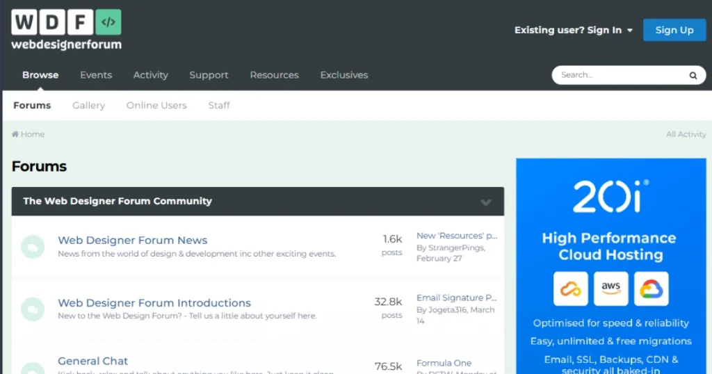The width and height of the screenshot is (712, 374).
Task: Click the Sign Up button
Action: point(674,30)
